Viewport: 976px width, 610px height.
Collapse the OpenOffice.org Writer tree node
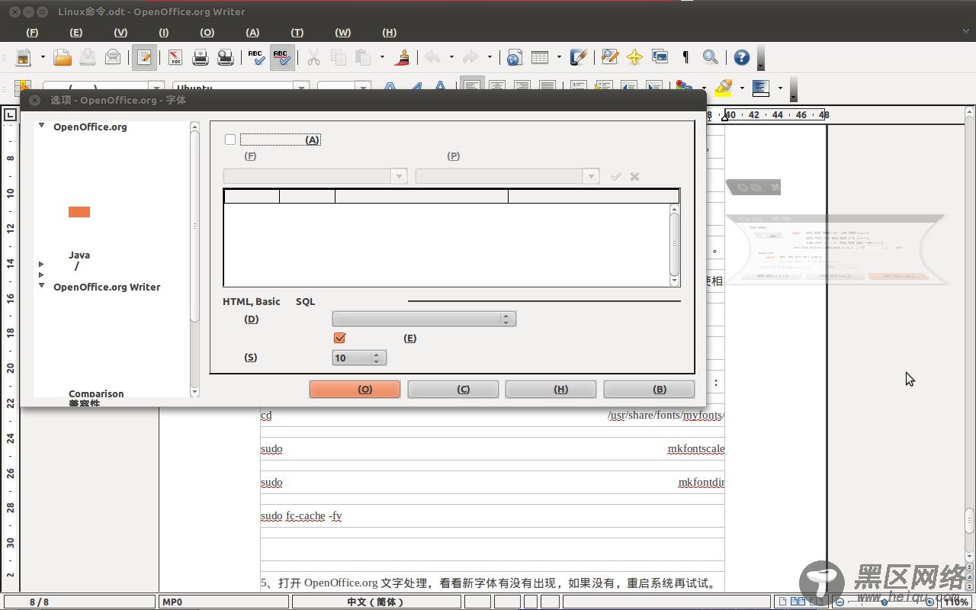pos(42,286)
